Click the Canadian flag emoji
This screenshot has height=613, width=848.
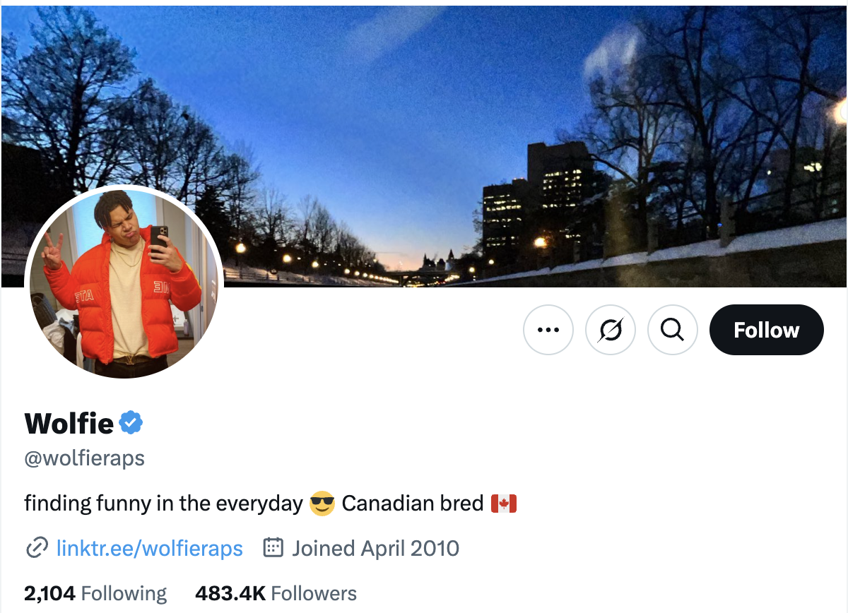504,504
